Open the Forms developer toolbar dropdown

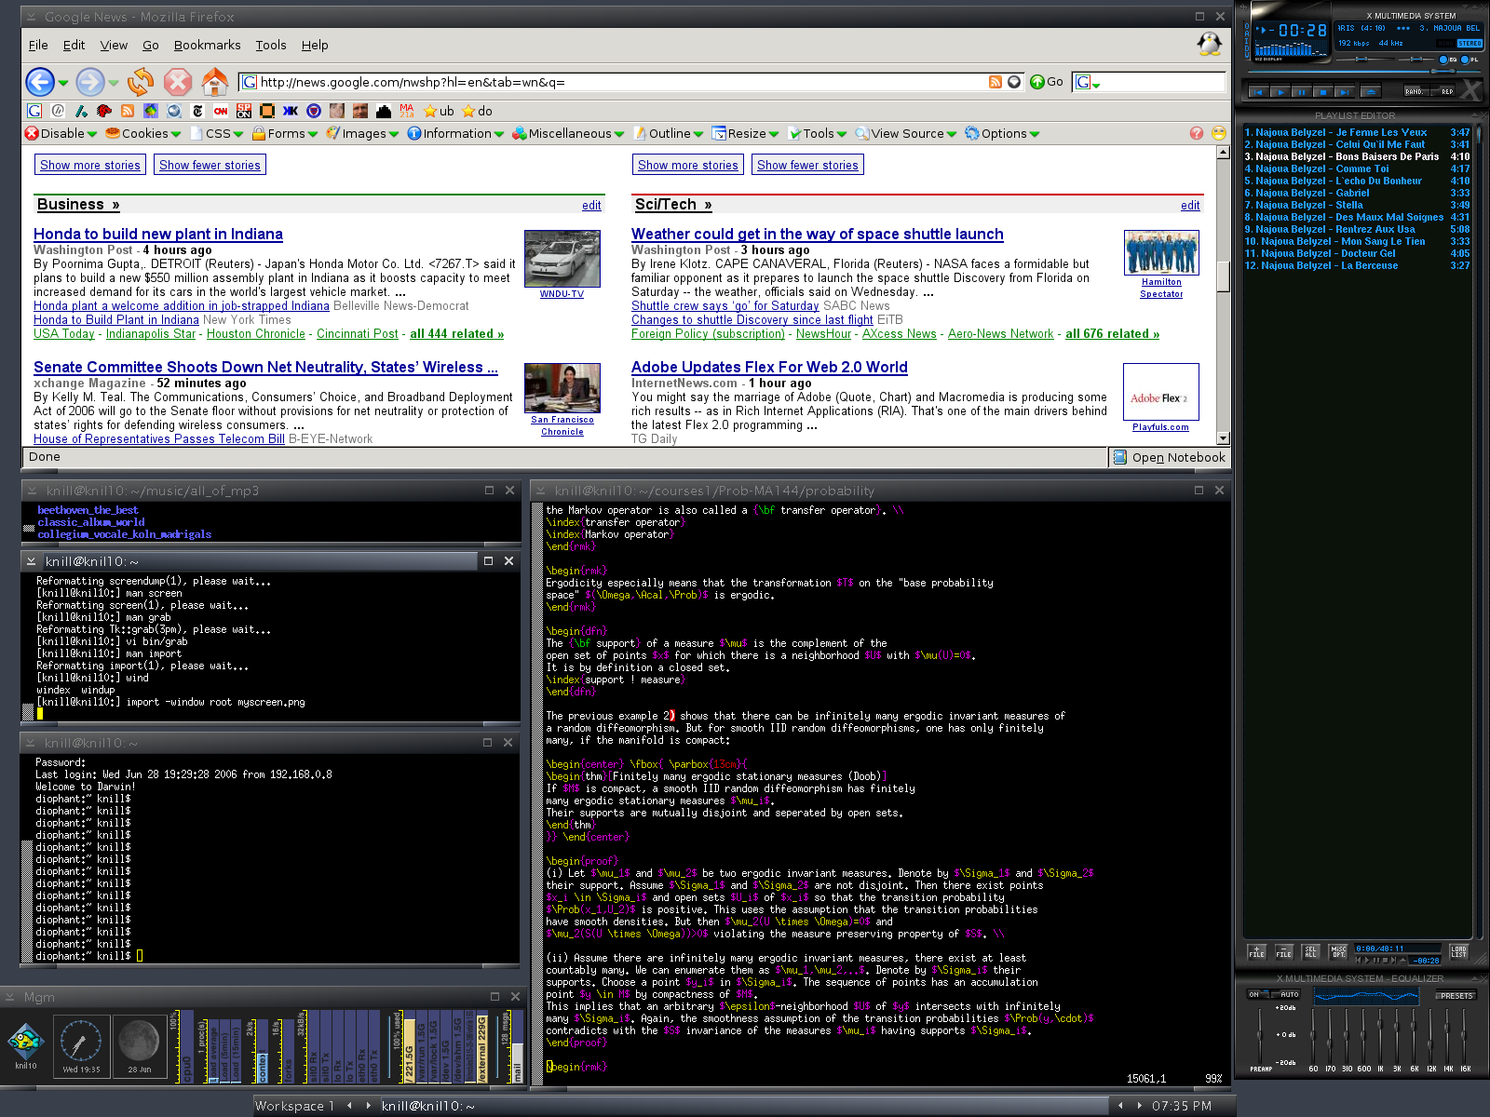click(x=285, y=134)
